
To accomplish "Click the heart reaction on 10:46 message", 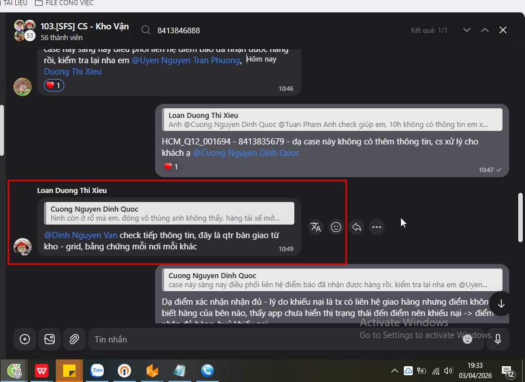I will tap(54, 85).
